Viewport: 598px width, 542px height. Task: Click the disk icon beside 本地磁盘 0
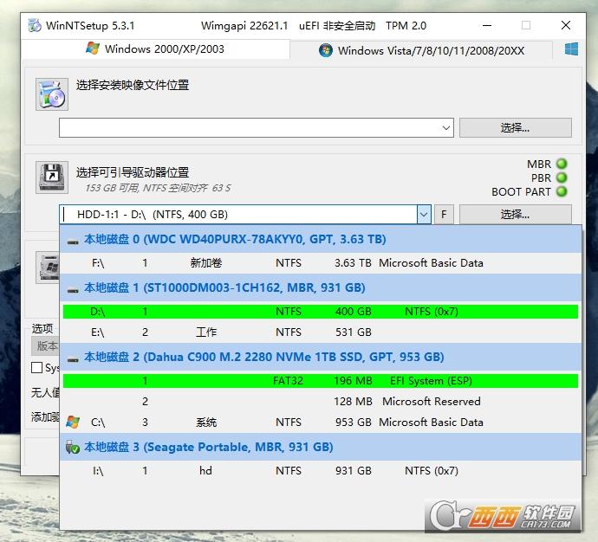tap(73, 242)
